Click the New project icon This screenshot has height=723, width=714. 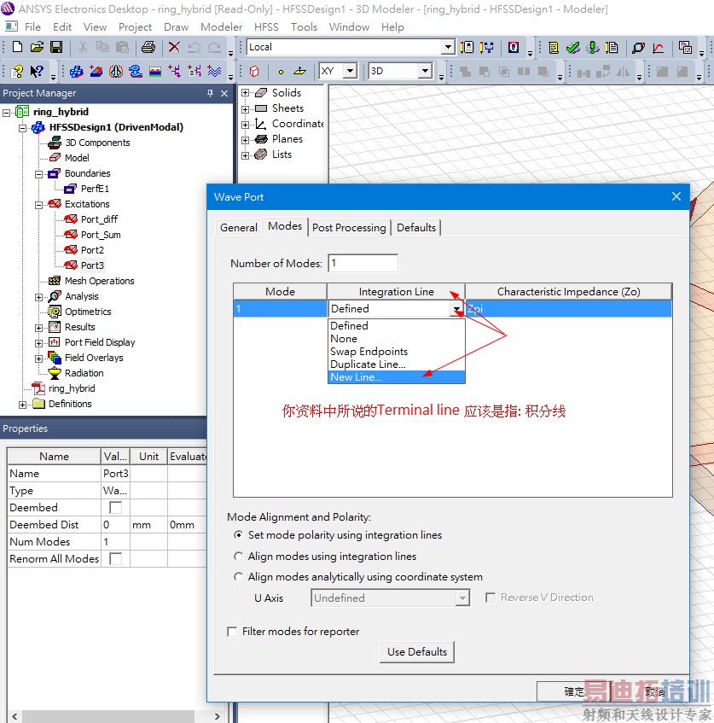pyautogui.click(x=17, y=47)
